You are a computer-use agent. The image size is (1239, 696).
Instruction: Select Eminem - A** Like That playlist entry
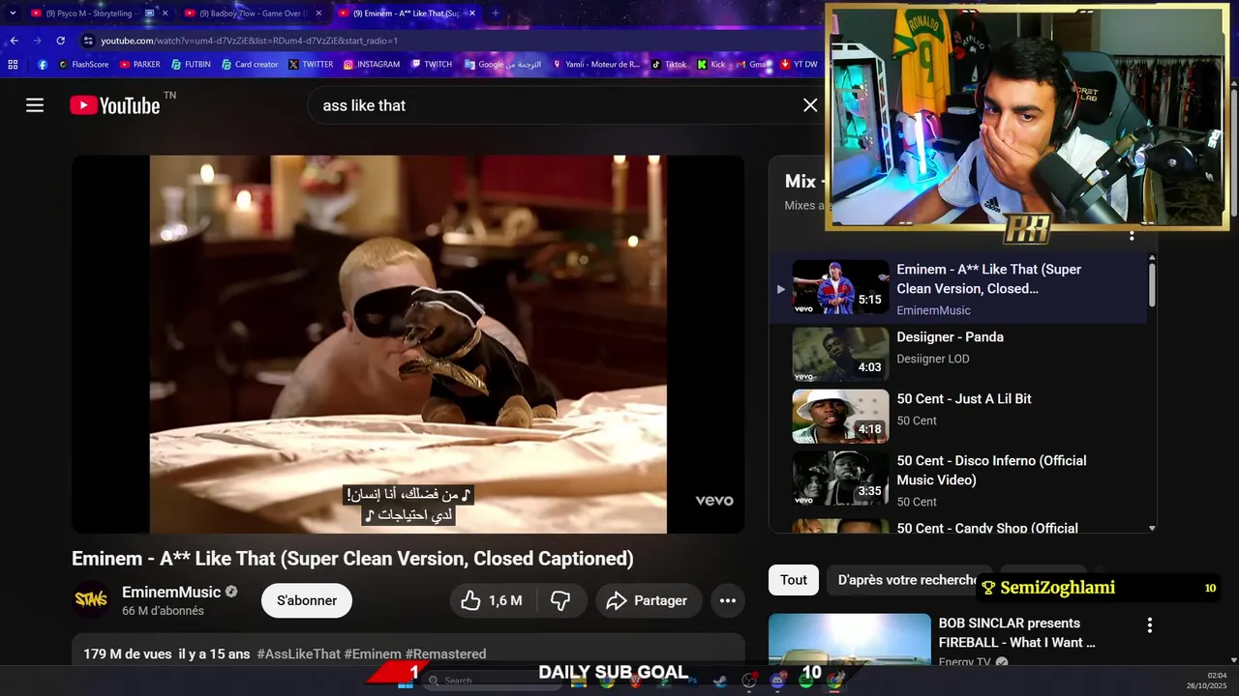pyautogui.click(x=958, y=288)
